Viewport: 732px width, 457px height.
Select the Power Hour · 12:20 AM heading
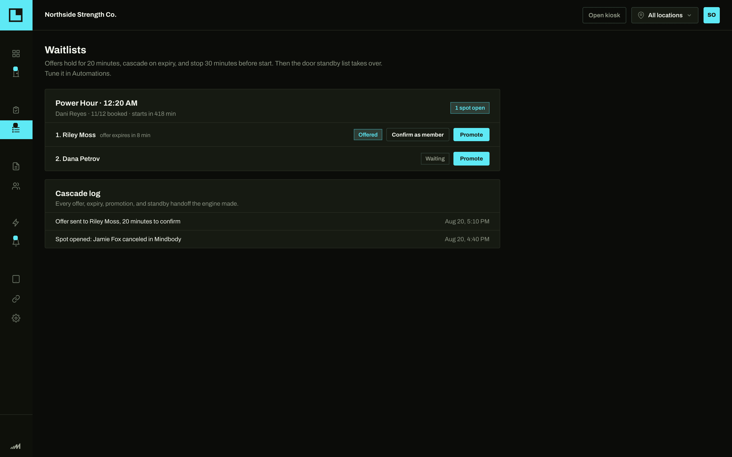[x=96, y=103]
